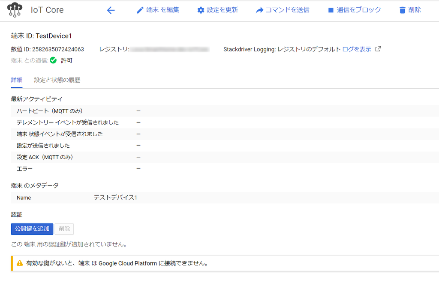The image size is (439, 283).
Task: Select the コマンドを送信 send command icon
Action: (259, 10)
